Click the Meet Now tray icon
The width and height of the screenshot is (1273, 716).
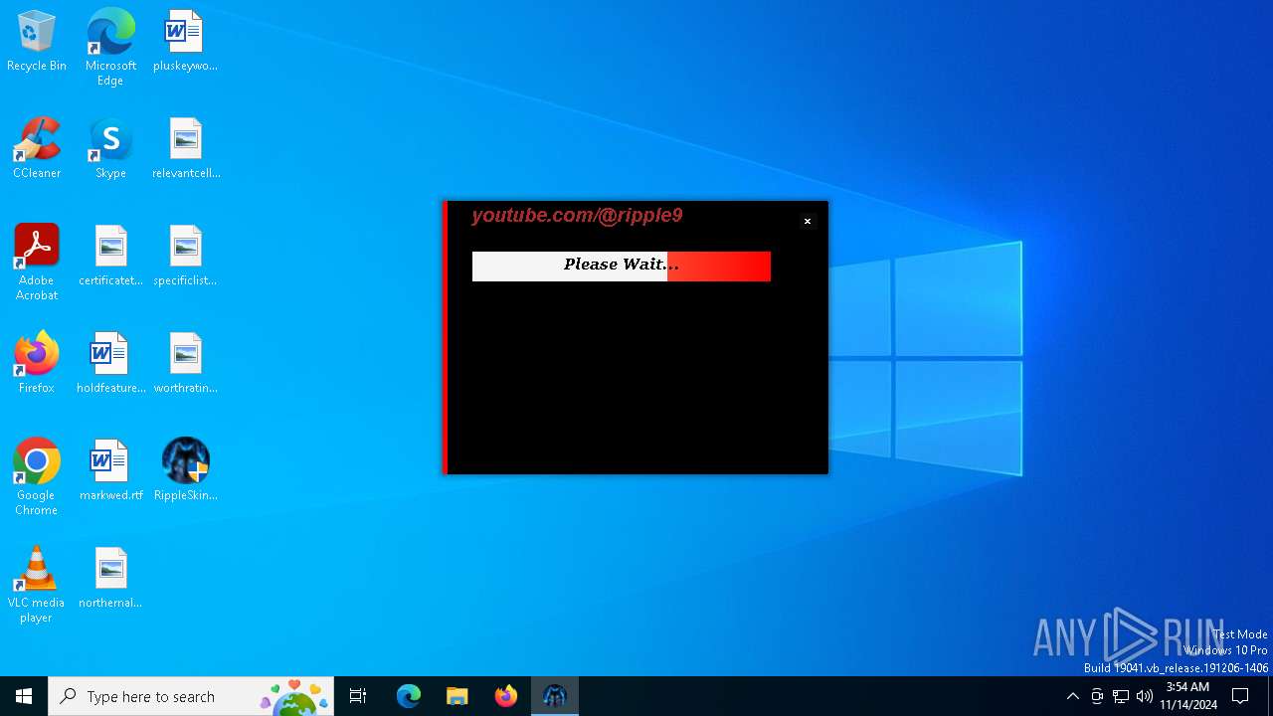1097,696
